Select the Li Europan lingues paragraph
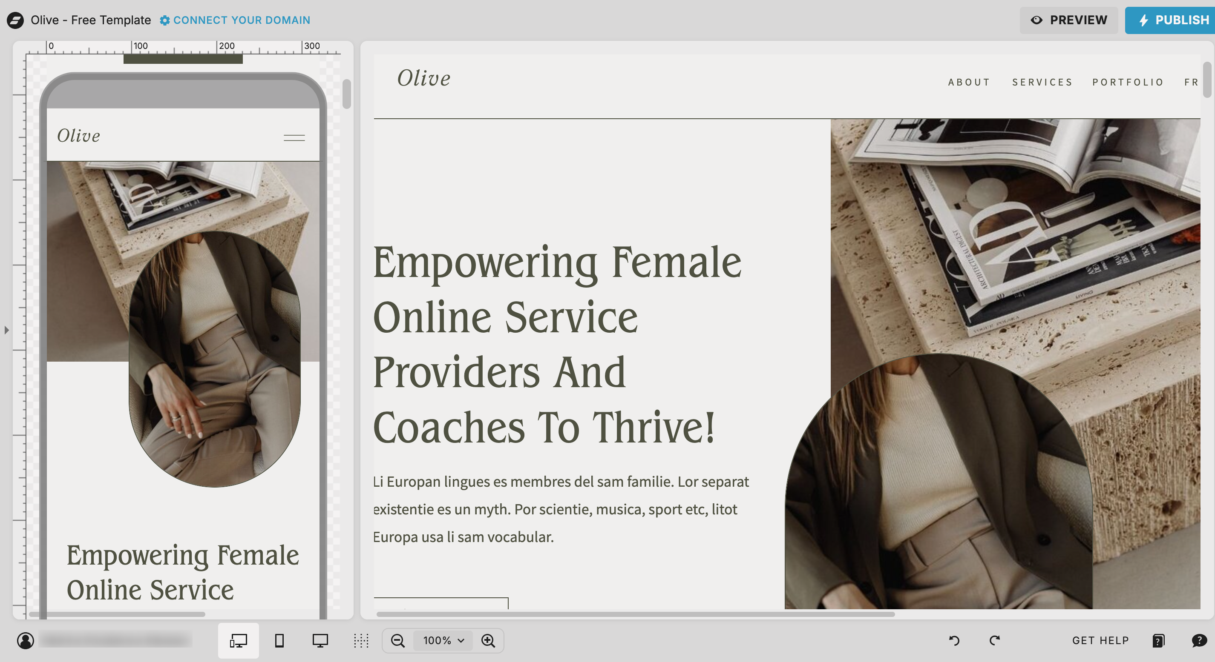The height and width of the screenshot is (662, 1215). click(561, 509)
